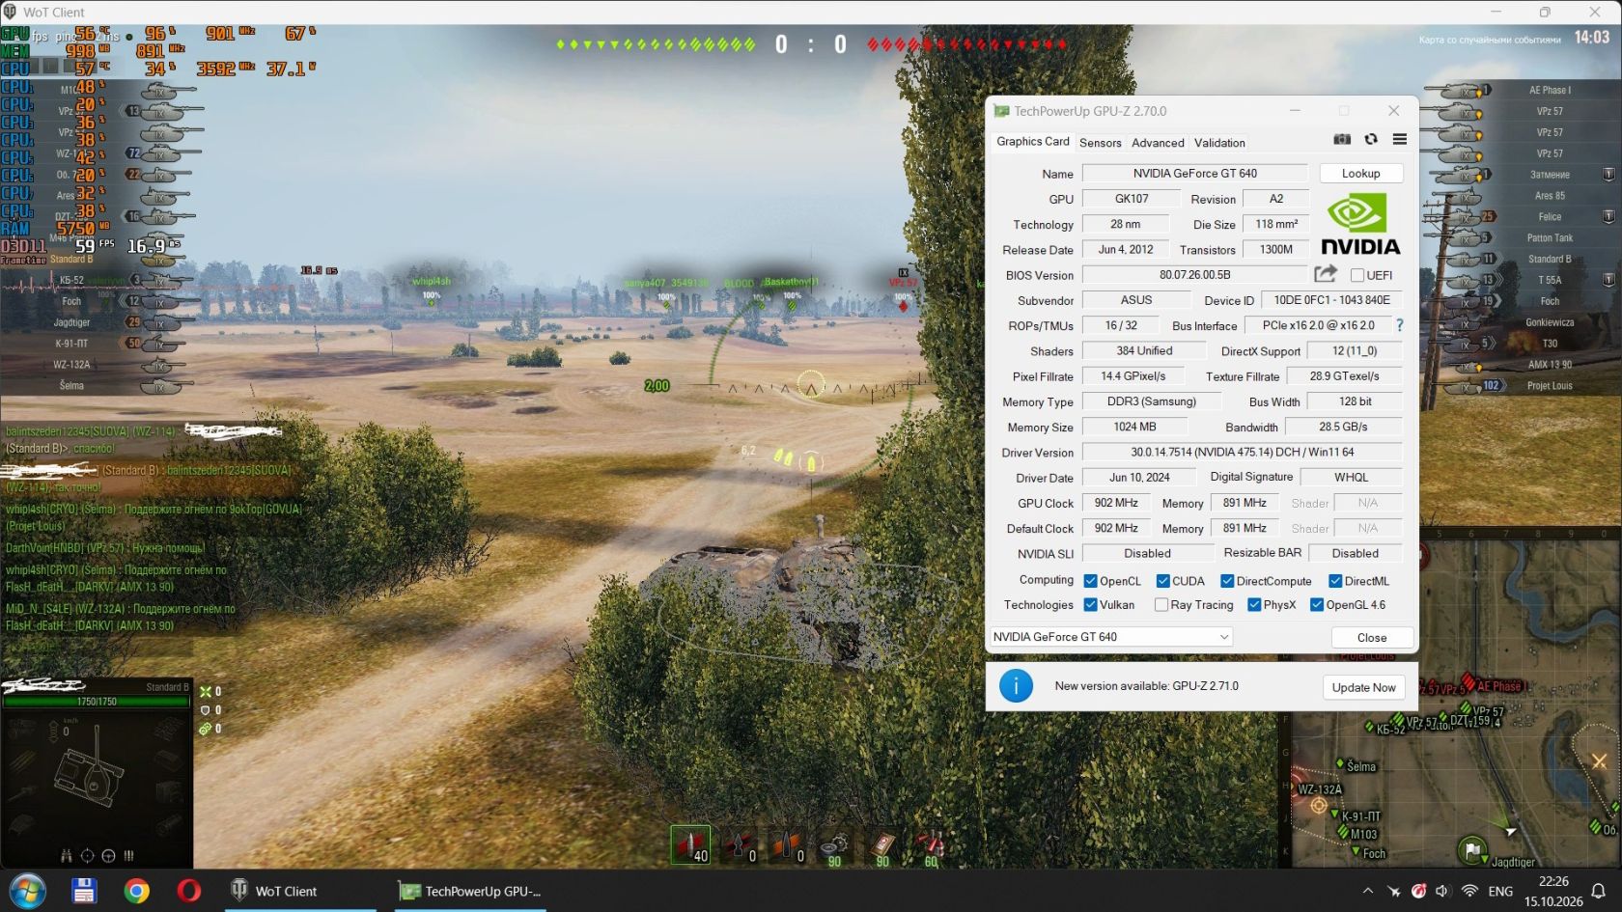Select the armor-piercing shell slot with 40 rounds
The width and height of the screenshot is (1622, 912).
click(x=690, y=844)
